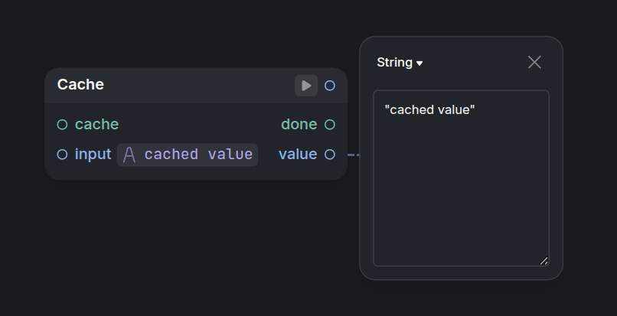Click the port circle beside the play button
Viewport: 617px width, 316px height.
coord(330,86)
